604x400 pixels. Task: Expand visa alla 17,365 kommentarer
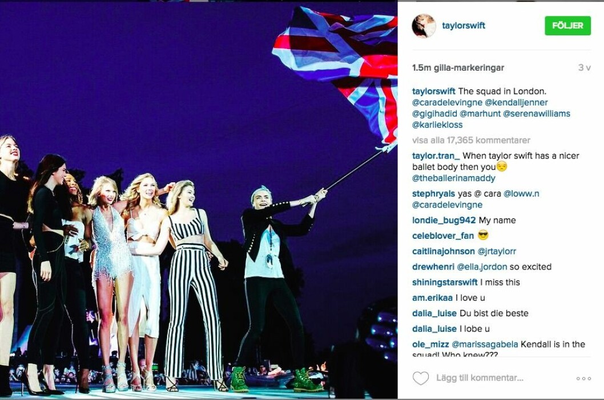(x=471, y=140)
